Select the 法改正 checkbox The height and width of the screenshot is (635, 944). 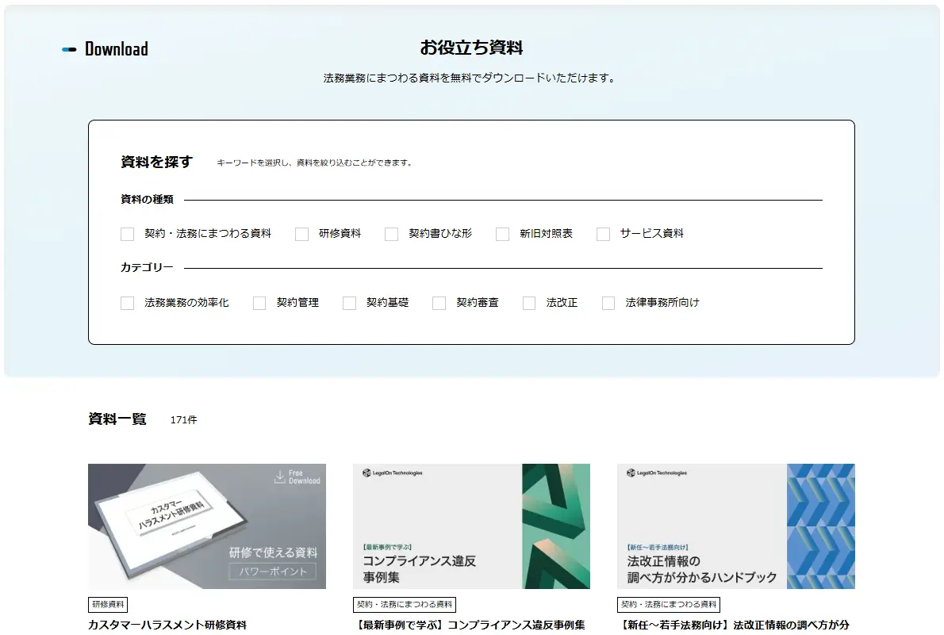(x=528, y=302)
